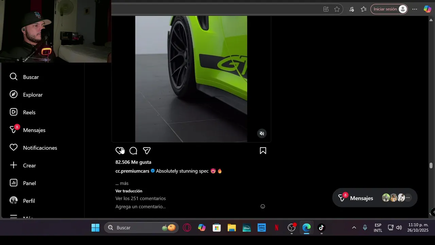Viewport: 435px width, 245px height.
Task: Add page to favorites star icon
Action: point(337,9)
